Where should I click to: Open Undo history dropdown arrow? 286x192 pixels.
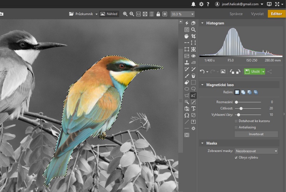pos(207,72)
